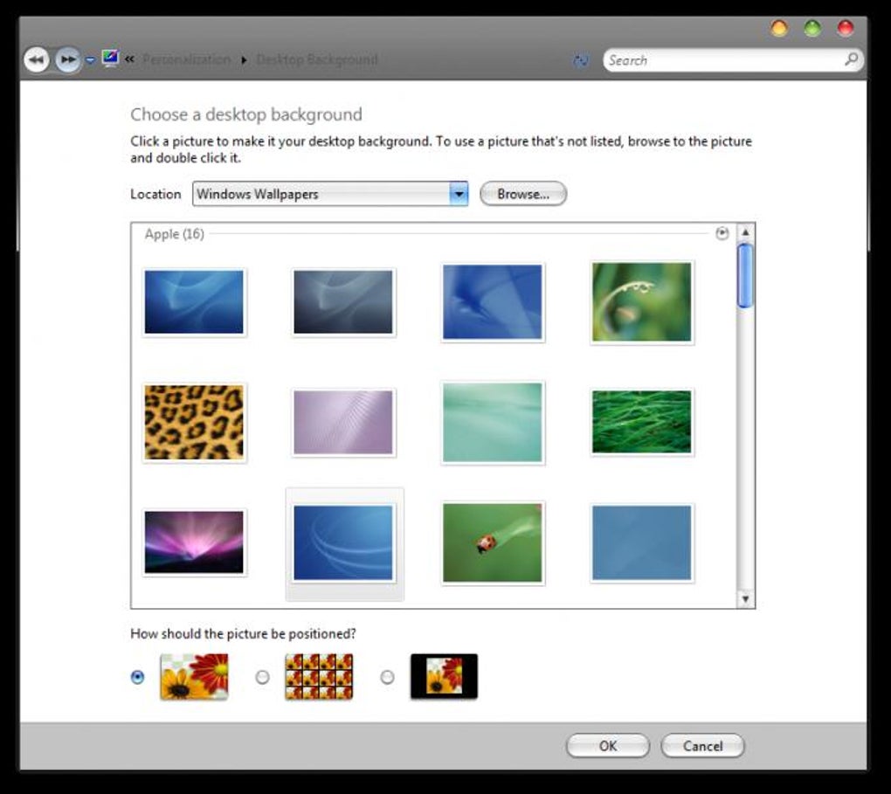Click the orange minimize orb
Screen dimensions: 891x794
[779, 28]
